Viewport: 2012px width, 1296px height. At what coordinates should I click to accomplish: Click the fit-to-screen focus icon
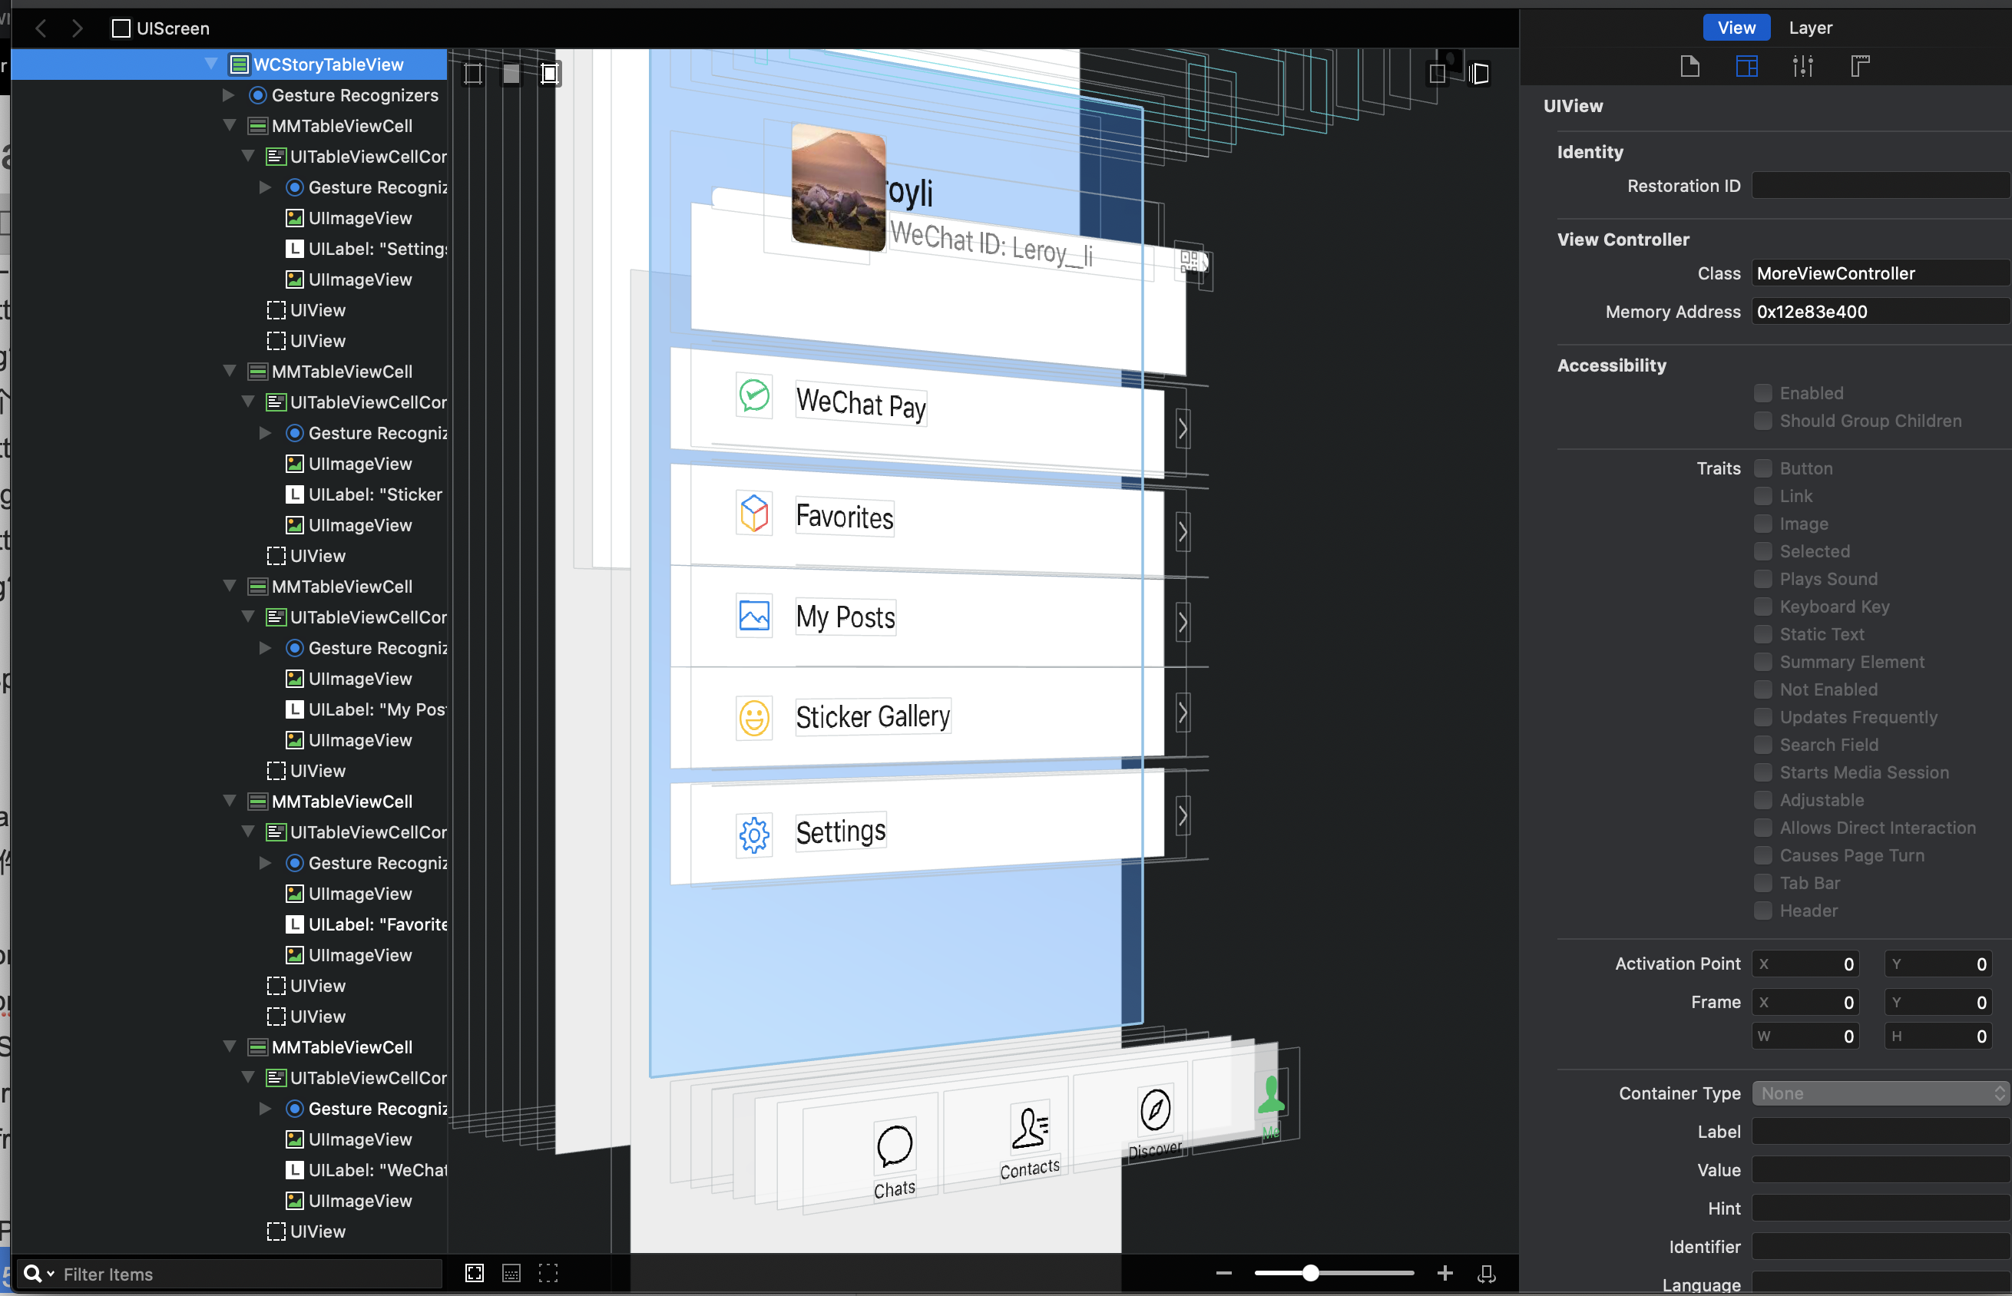click(475, 1272)
